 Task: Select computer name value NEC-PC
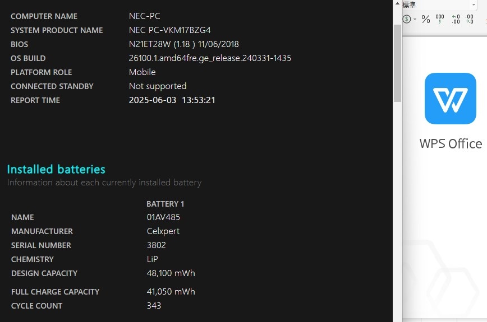144,16
